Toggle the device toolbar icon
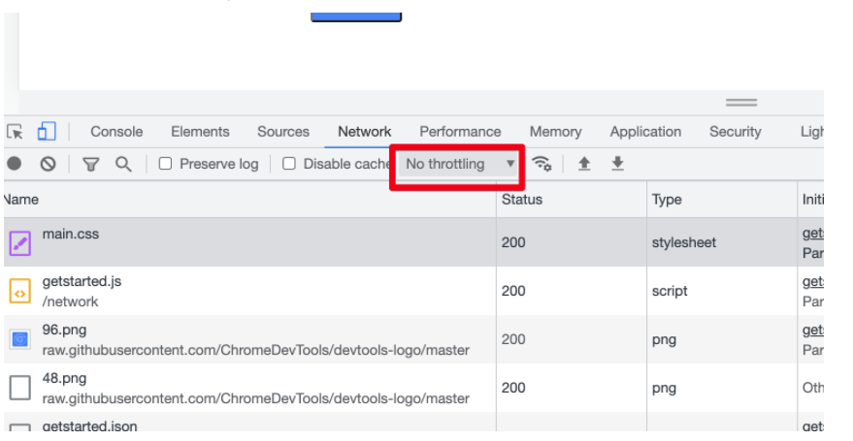This screenshot has height=441, width=853. point(47,132)
